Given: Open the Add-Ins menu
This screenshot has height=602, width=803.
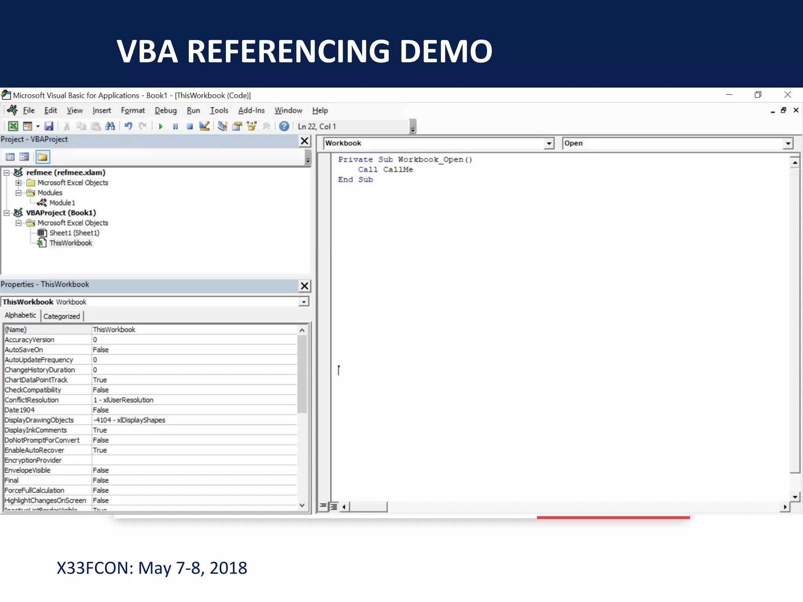Looking at the screenshot, I should pos(251,111).
